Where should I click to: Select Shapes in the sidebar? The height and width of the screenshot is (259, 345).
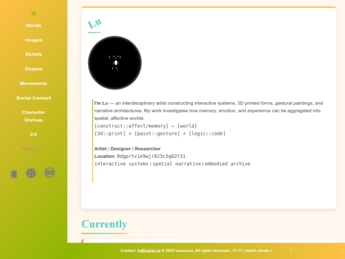coord(33,68)
